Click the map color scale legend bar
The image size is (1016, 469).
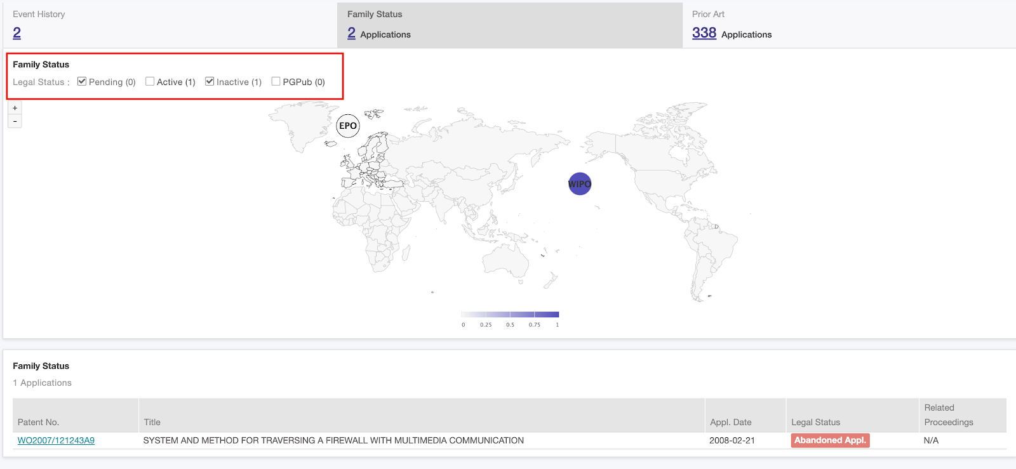click(x=510, y=315)
